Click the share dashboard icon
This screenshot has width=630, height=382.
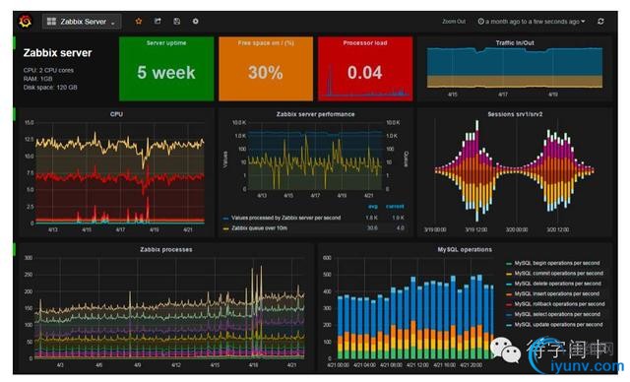coord(157,22)
